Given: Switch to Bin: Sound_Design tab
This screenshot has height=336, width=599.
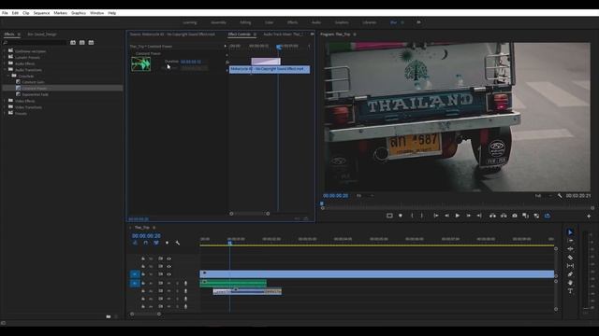Looking at the screenshot, I should coord(42,35).
